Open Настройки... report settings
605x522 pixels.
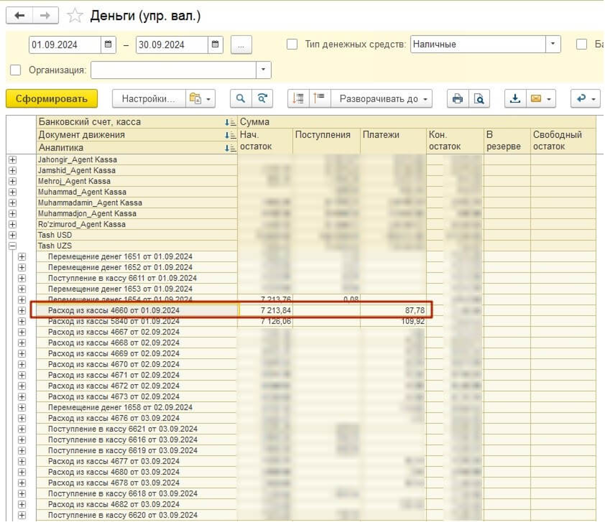click(148, 99)
